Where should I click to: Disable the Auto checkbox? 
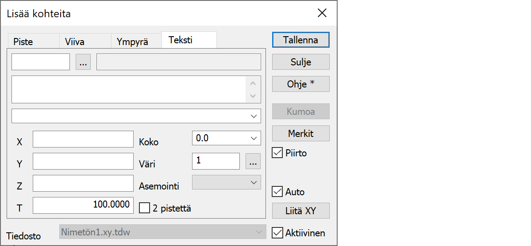pos(277,192)
